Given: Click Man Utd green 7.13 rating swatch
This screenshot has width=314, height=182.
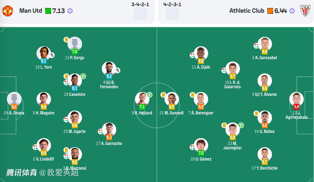Looking at the screenshot, I should pyautogui.click(x=48, y=11).
